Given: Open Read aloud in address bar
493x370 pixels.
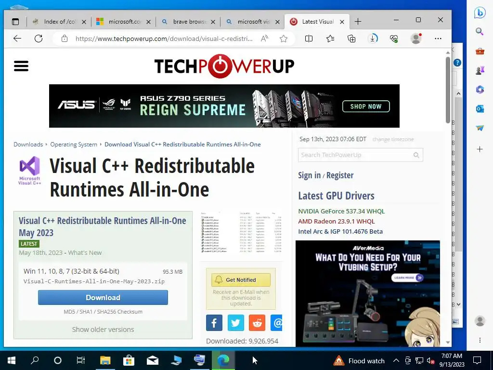Looking at the screenshot, I should point(264,39).
